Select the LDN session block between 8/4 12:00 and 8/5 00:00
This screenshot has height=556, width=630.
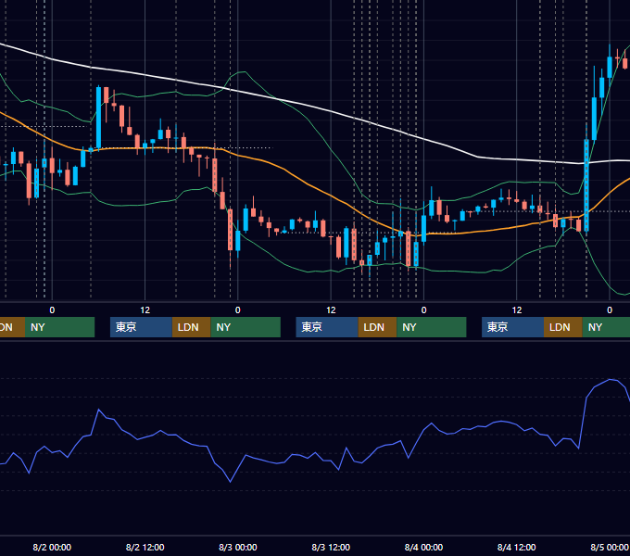563,327
